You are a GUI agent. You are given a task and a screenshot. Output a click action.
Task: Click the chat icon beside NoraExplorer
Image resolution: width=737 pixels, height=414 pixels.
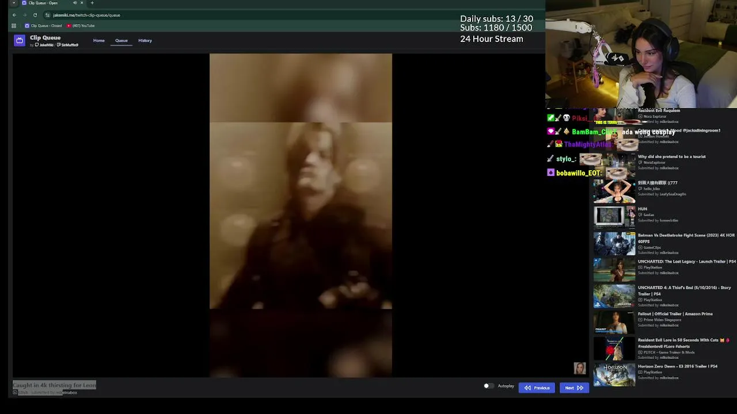pyautogui.click(x=640, y=163)
